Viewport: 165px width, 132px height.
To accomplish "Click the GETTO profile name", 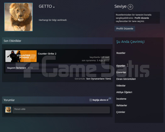I will point(45,6).
